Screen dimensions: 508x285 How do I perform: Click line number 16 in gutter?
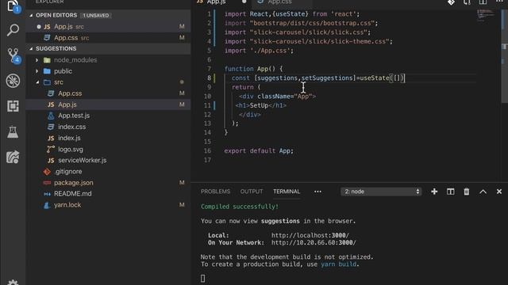[x=207, y=151]
